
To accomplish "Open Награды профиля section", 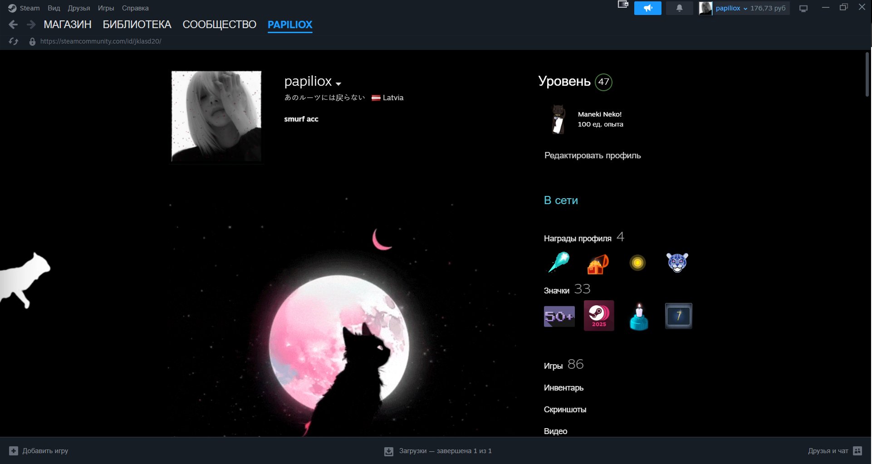I will 578,239.
